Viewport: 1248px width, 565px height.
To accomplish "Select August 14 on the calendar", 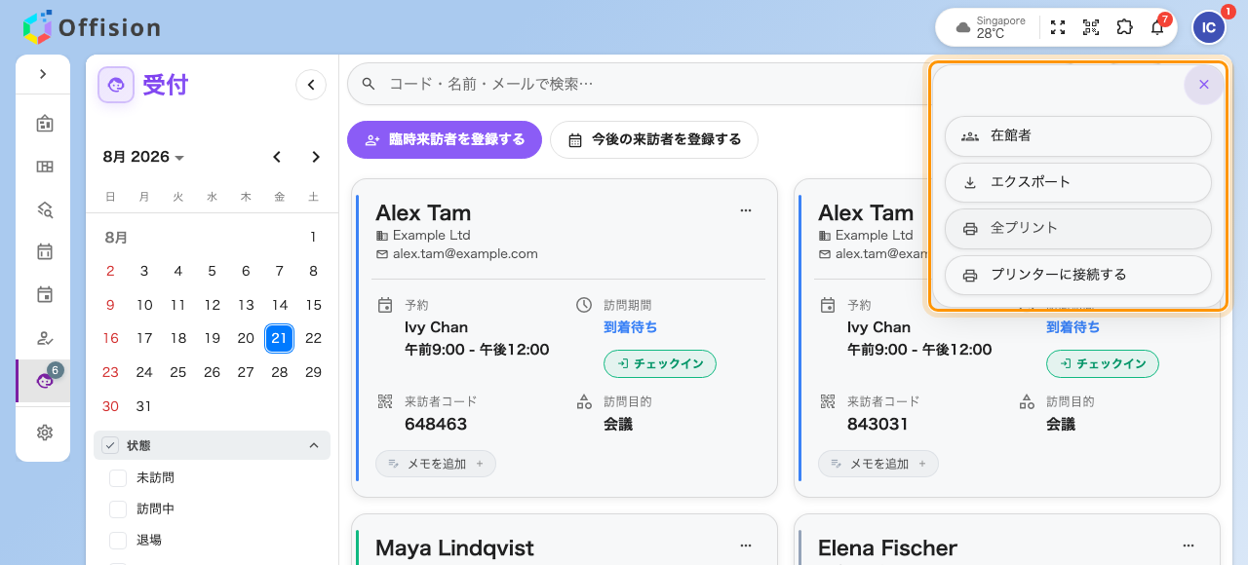I will pyautogui.click(x=280, y=305).
